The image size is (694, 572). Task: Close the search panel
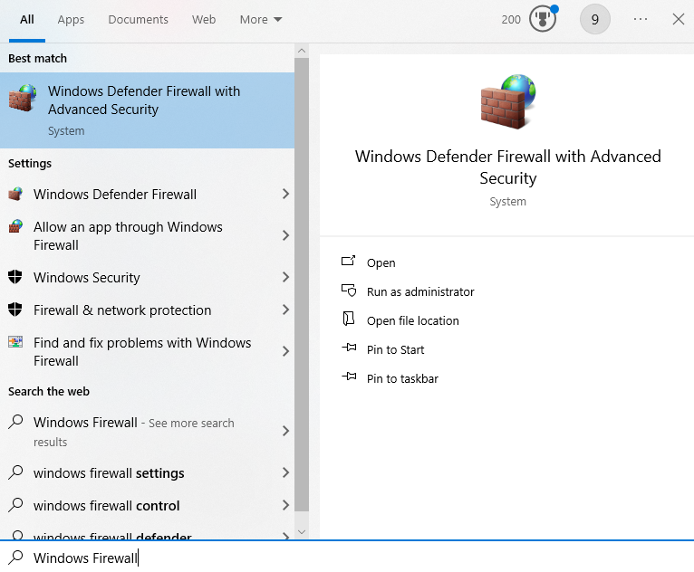pos(678,19)
